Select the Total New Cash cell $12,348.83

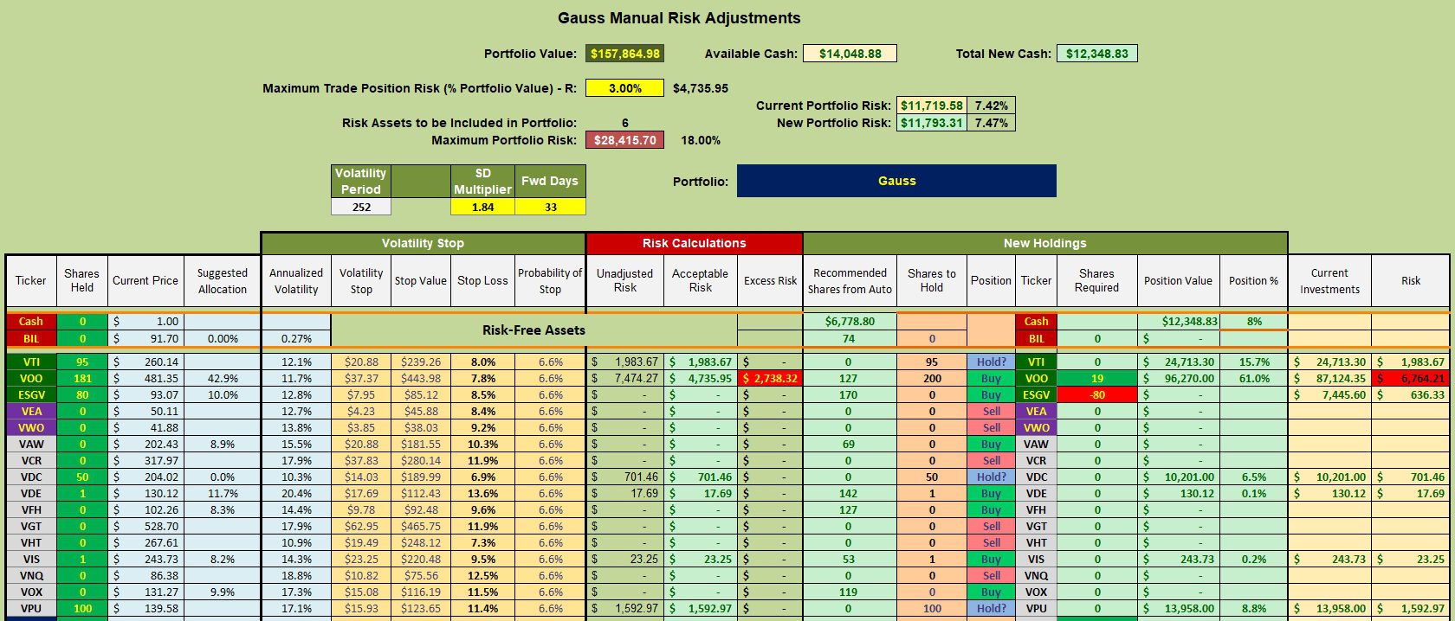[1096, 54]
